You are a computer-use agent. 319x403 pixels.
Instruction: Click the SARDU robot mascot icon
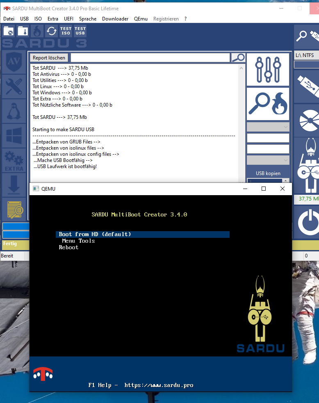point(307,166)
